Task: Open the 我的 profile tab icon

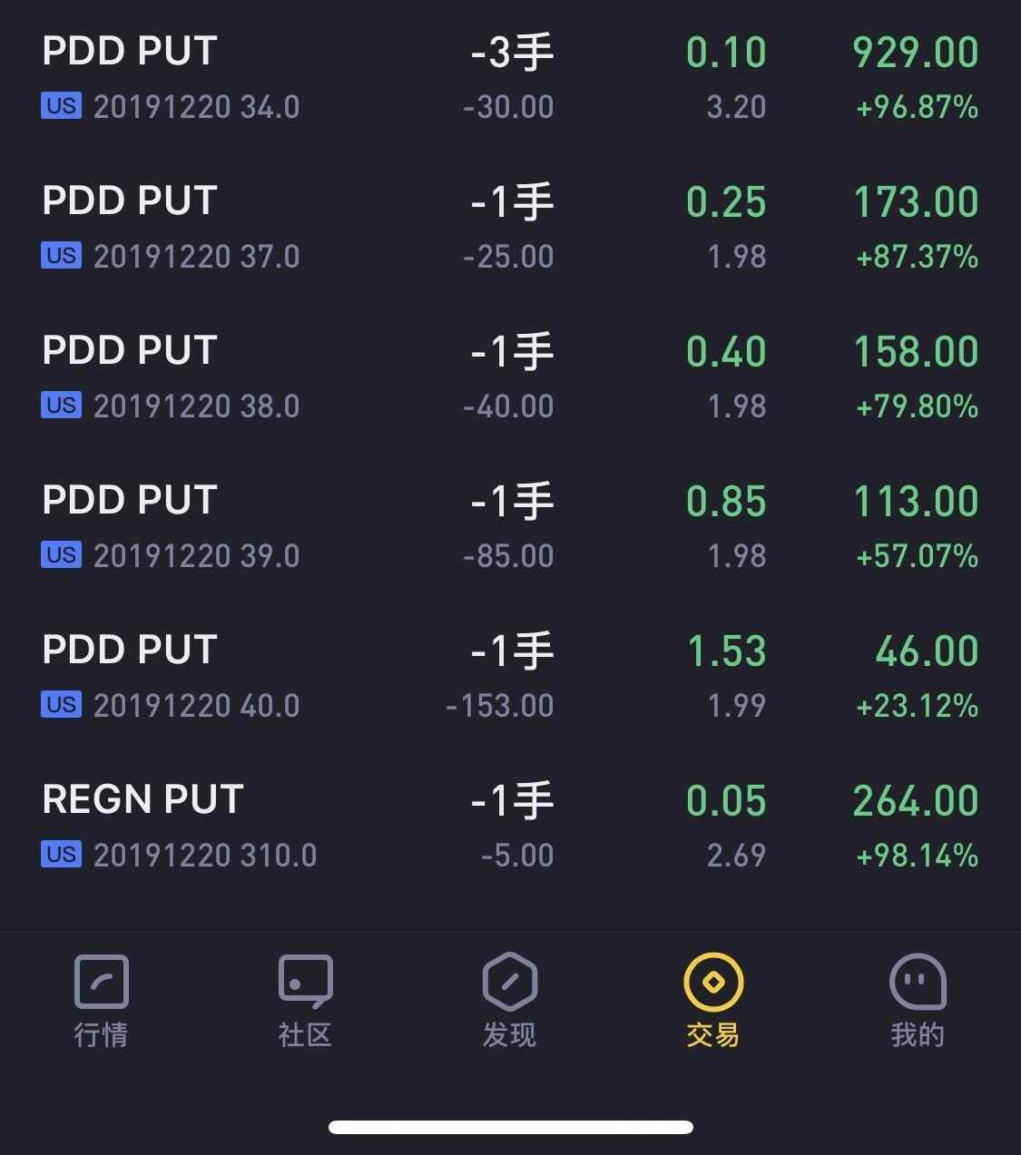Action: (918, 982)
